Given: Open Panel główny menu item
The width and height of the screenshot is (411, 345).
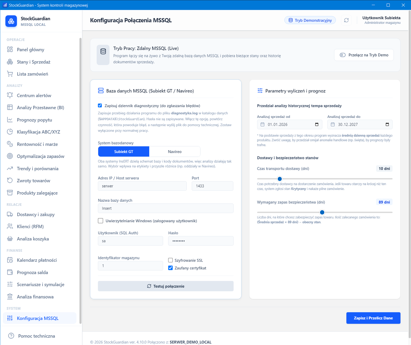Looking at the screenshot, I should click(x=40, y=50).
